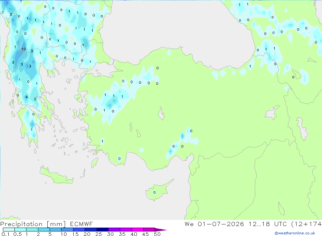322x236 pixels.
Task: Click the '25' legend scale label
Action: tap(99, 234)
